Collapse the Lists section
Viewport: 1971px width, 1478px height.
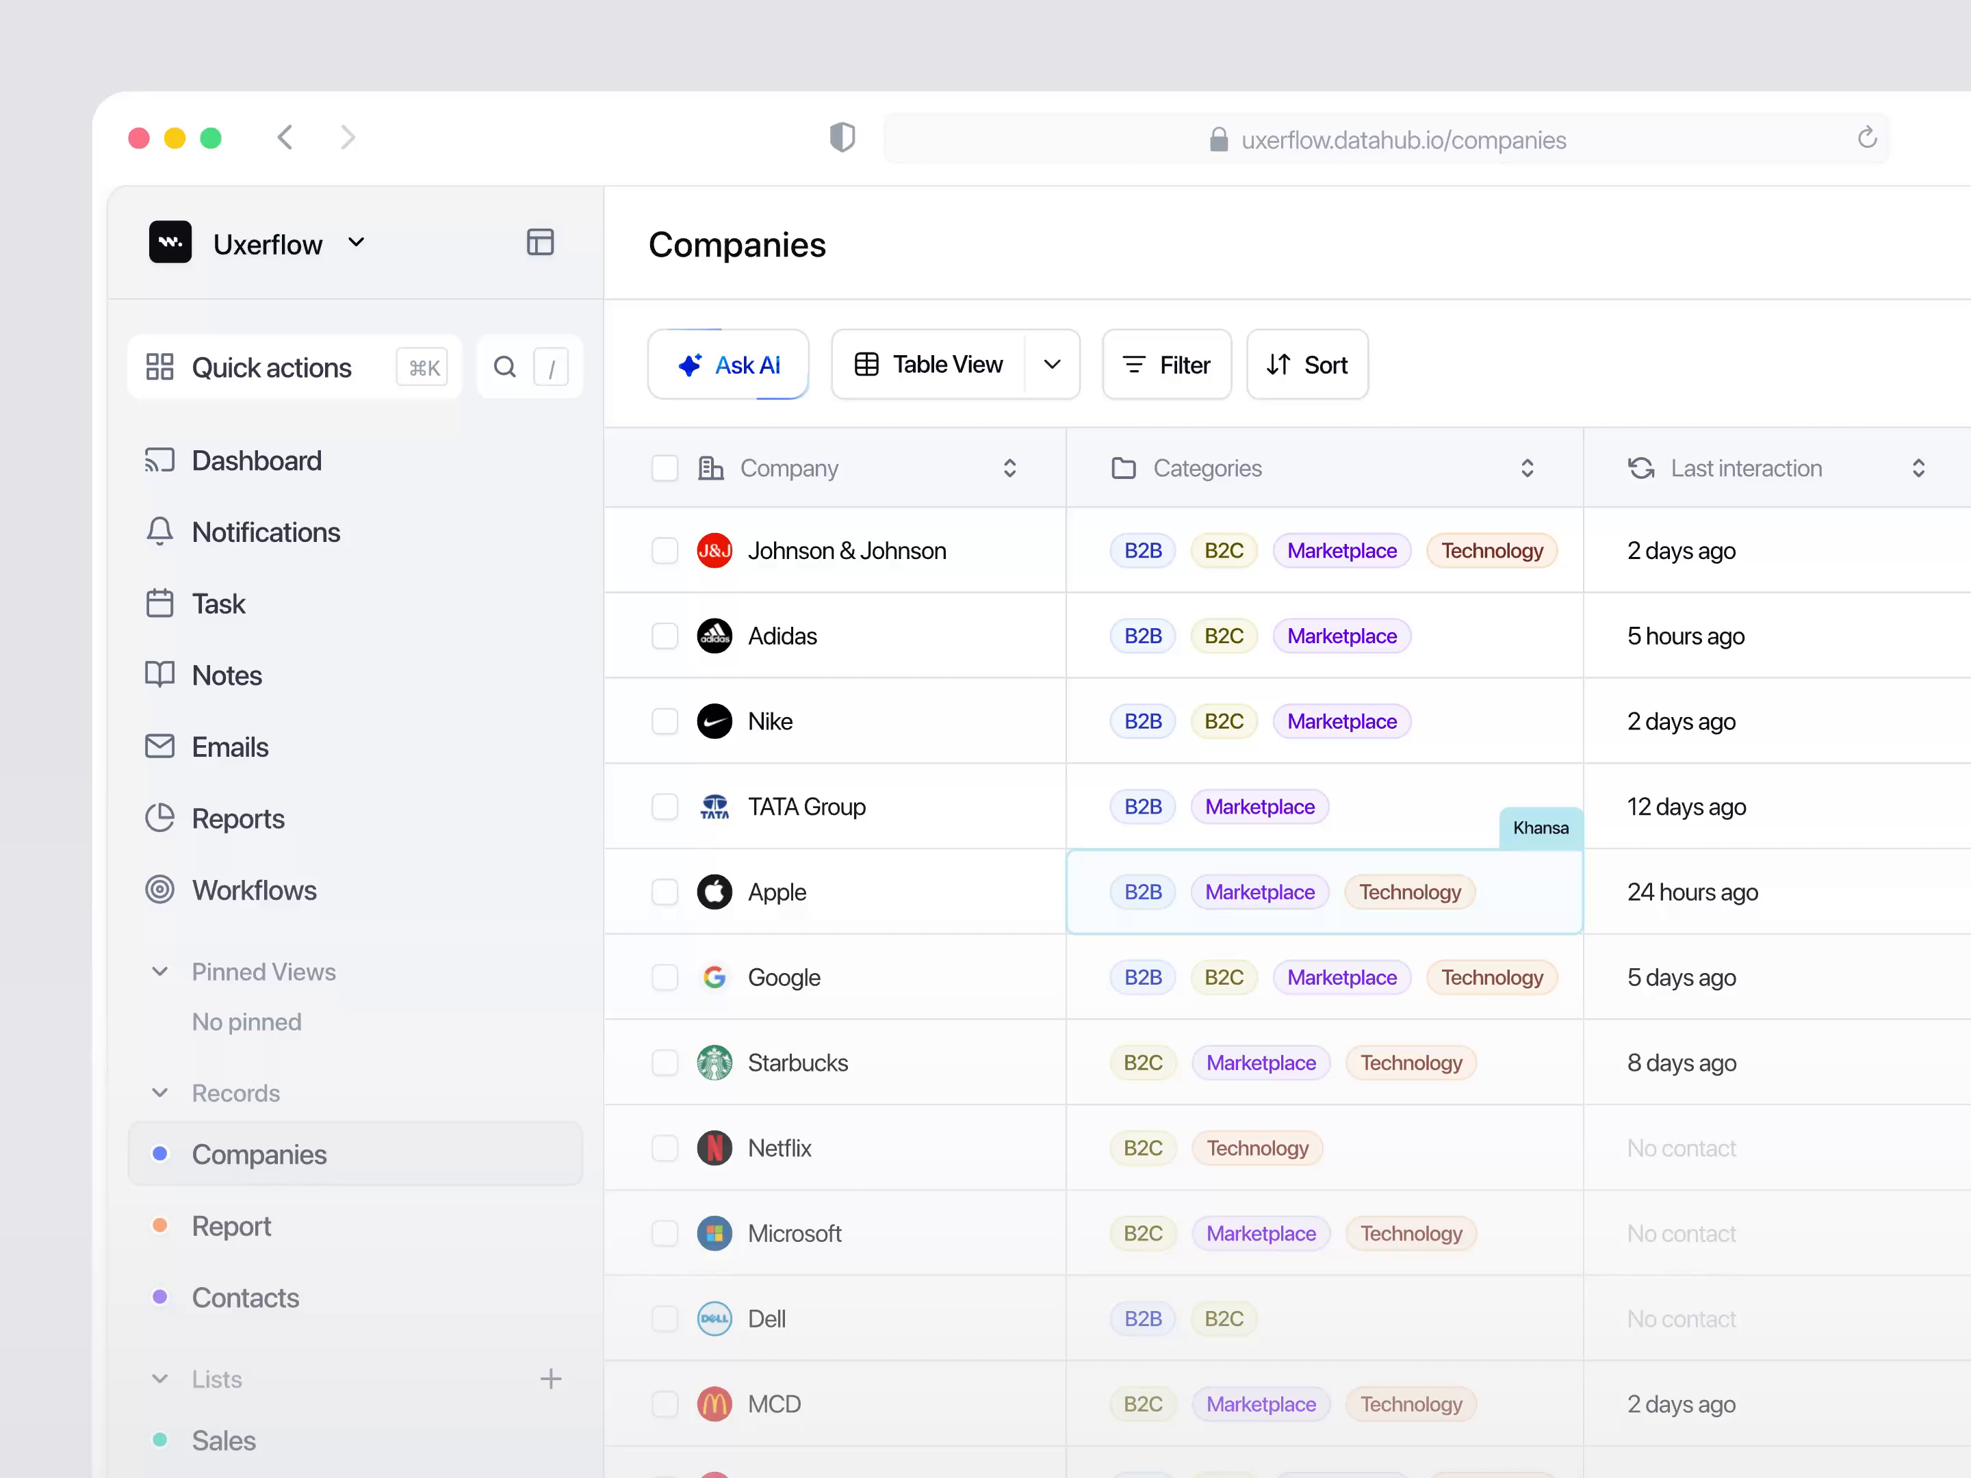click(x=159, y=1379)
